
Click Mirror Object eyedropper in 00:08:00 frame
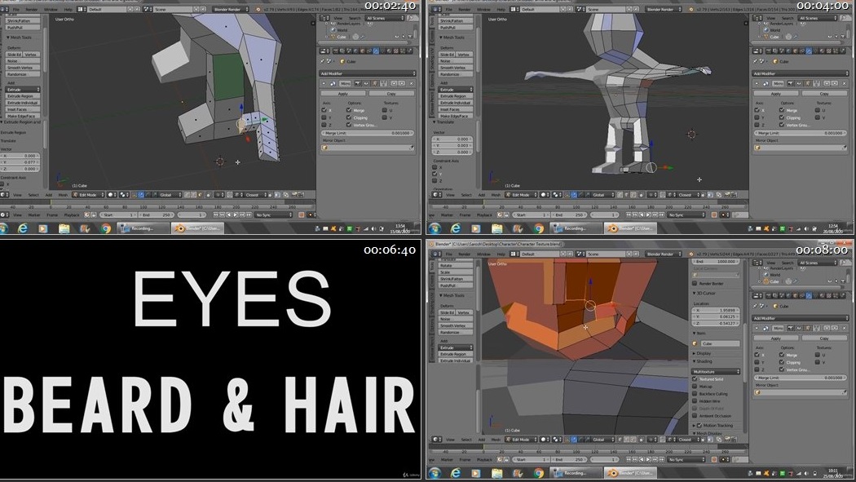coord(844,392)
